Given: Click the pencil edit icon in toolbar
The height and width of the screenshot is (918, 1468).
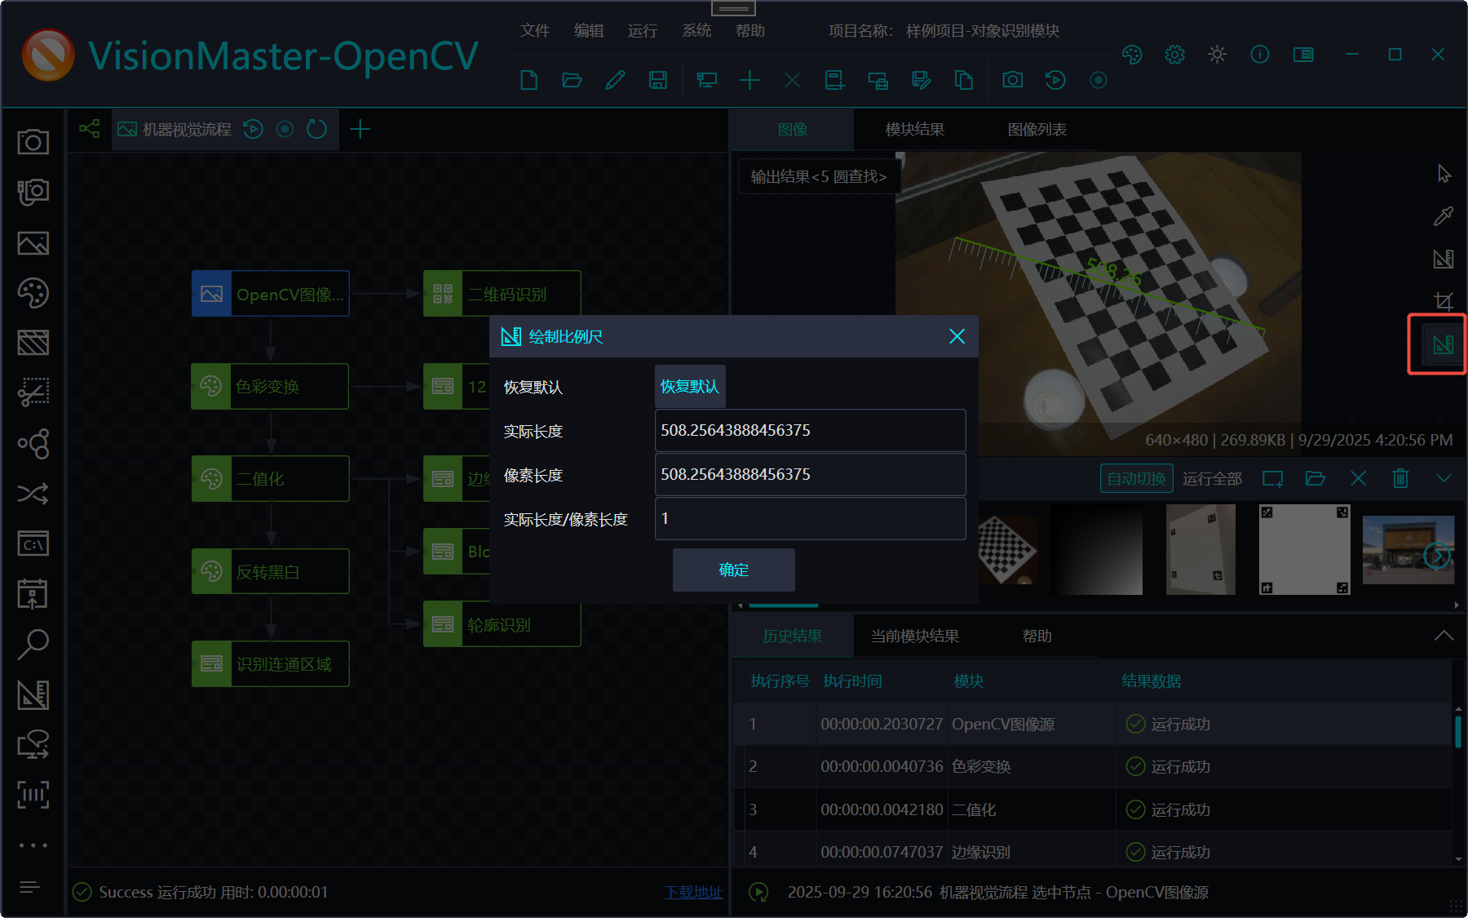Looking at the screenshot, I should [615, 80].
